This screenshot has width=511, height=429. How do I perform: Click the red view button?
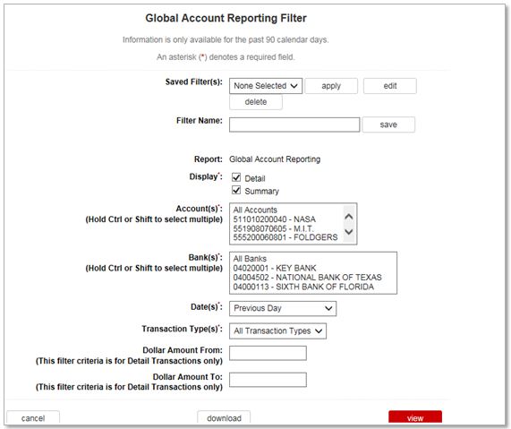(415, 417)
